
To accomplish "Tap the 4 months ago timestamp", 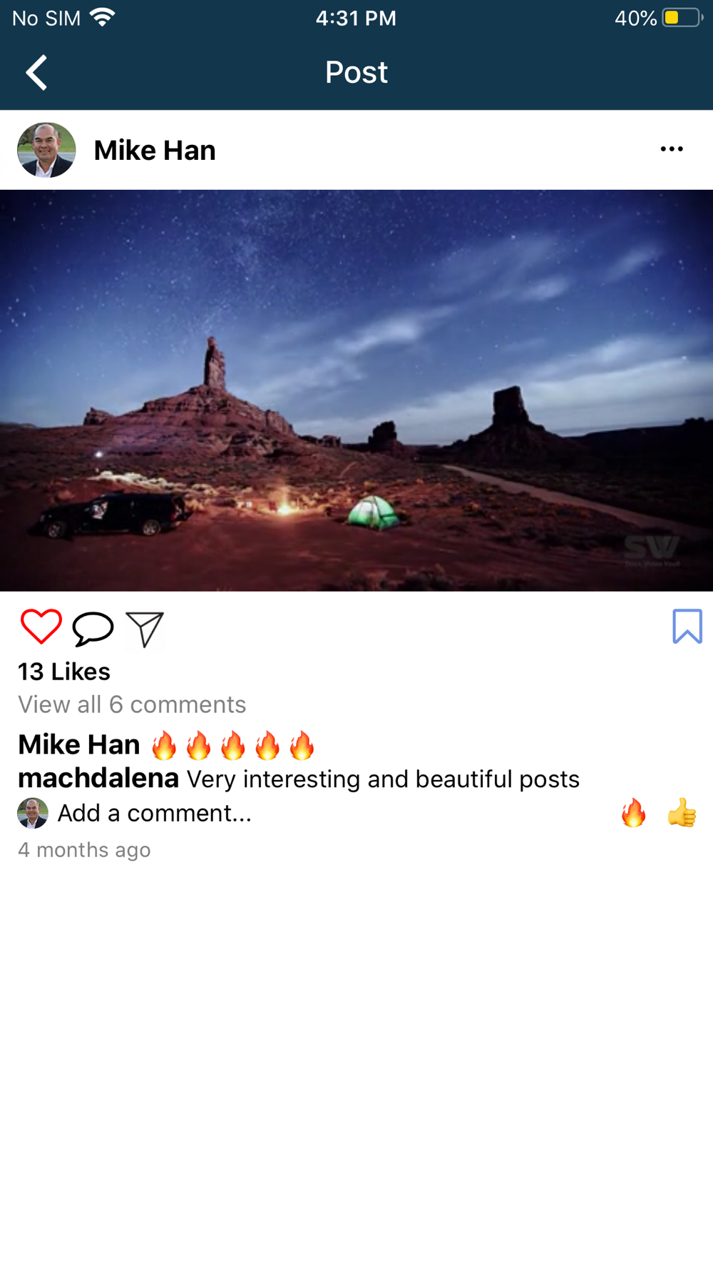I will pyautogui.click(x=84, y=850).
